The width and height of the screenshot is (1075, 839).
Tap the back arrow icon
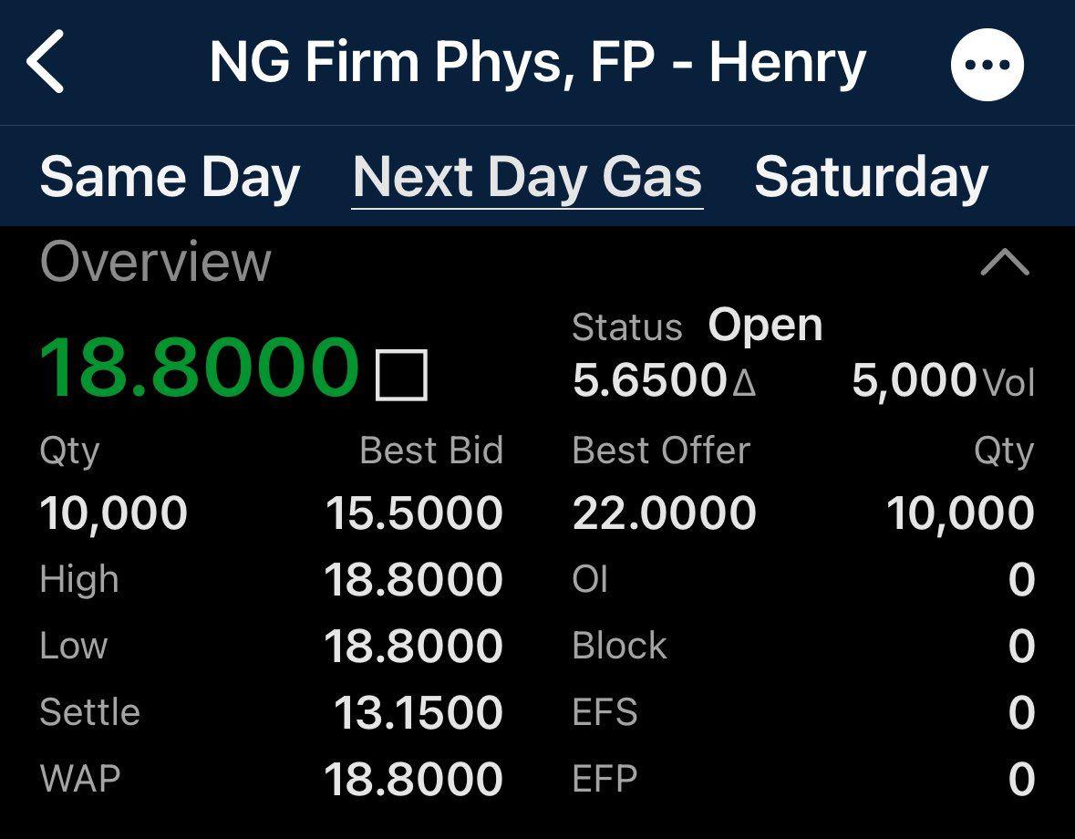coord(46,62)
